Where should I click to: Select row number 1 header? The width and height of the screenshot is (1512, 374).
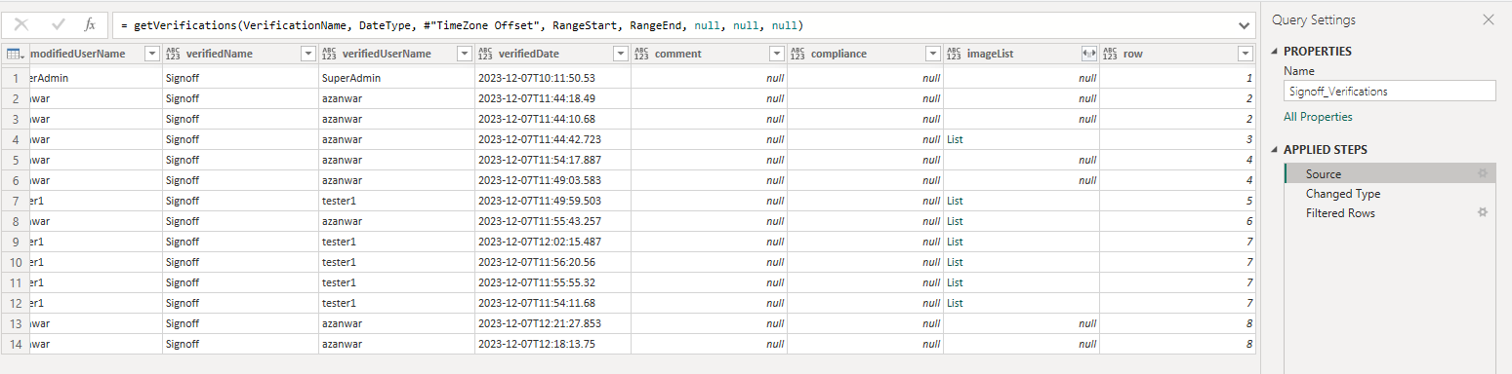click(15, 78)
